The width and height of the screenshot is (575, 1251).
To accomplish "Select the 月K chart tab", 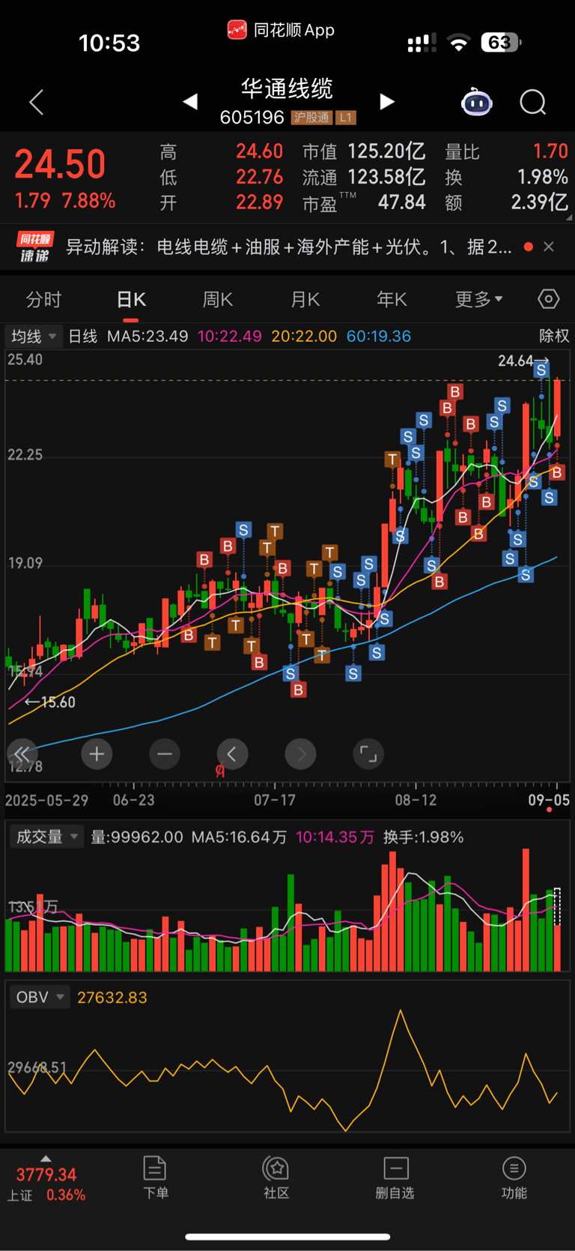I will [305, 300].
